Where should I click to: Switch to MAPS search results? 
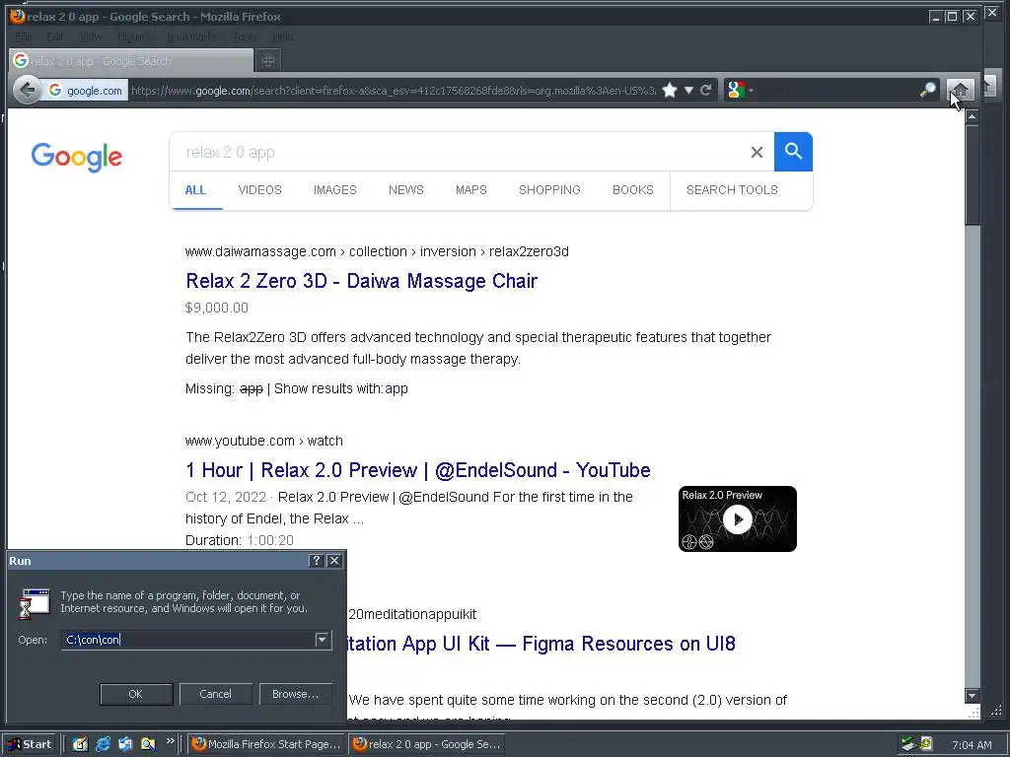470,190
